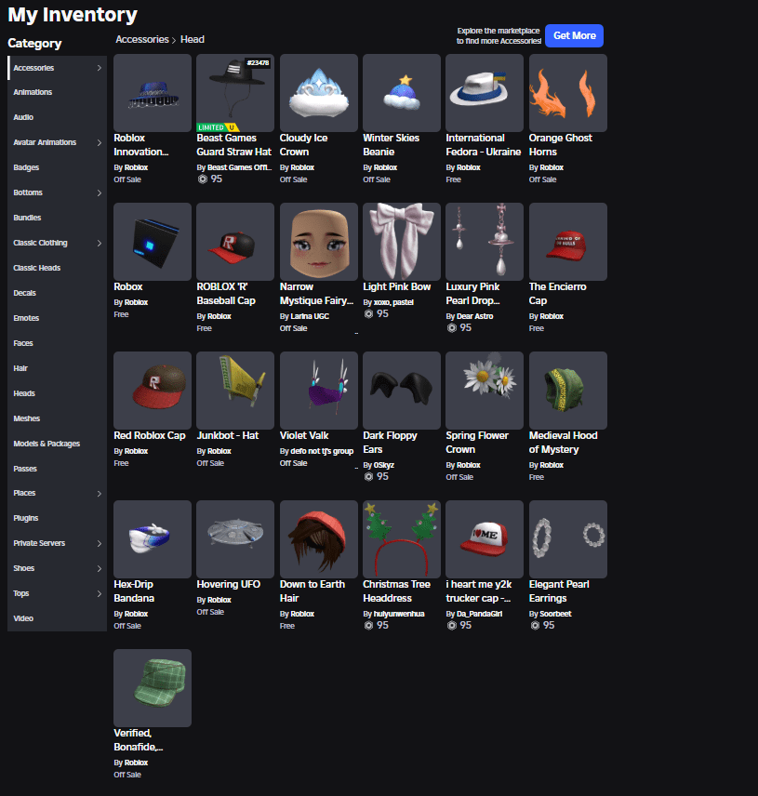Open the Violet Valk item image
758x796 pixels.
tap(319, 391)
